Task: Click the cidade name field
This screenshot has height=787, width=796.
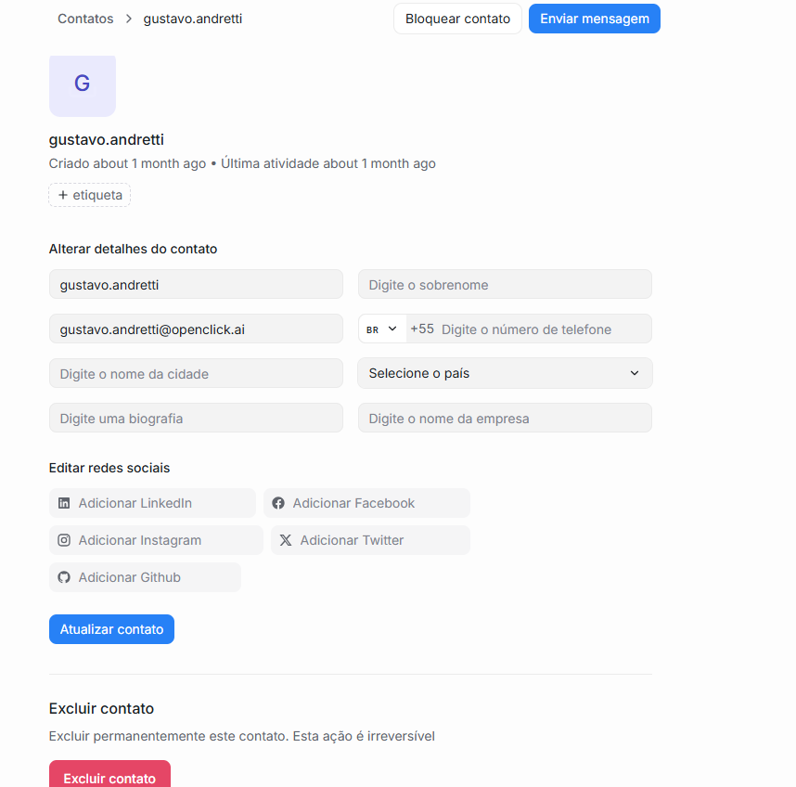Action: click(x=196, y=374)
